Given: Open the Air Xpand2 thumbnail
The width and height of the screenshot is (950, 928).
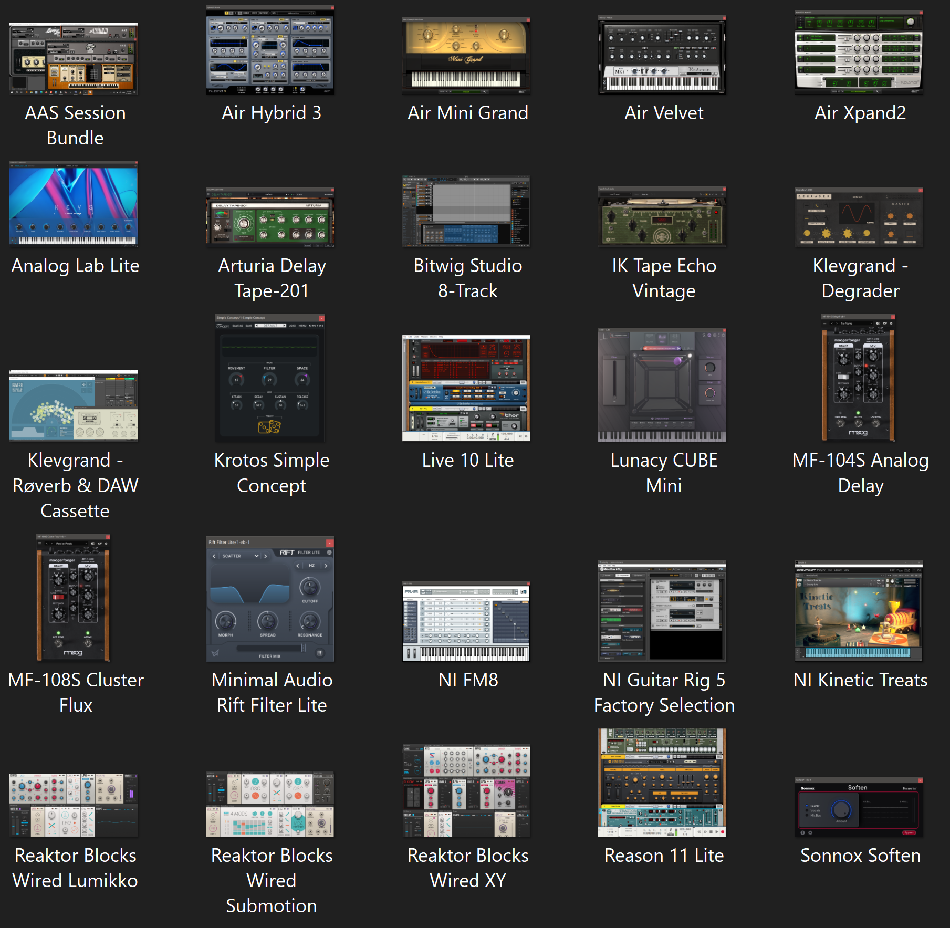Looking at the screenshot, I should pos(859,52).
